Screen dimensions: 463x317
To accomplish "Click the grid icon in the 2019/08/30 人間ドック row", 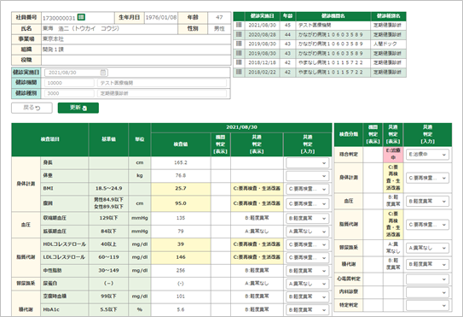I will (239, 44).
